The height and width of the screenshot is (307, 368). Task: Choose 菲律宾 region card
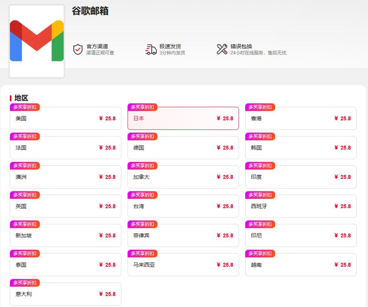[x=183, y=235]
